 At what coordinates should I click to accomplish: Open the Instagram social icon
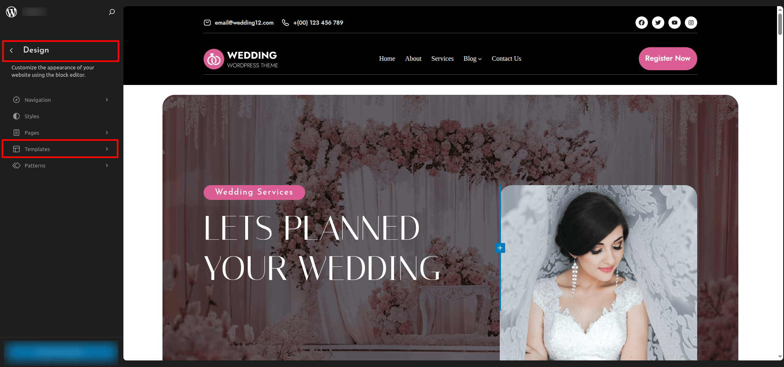(691, 23)
